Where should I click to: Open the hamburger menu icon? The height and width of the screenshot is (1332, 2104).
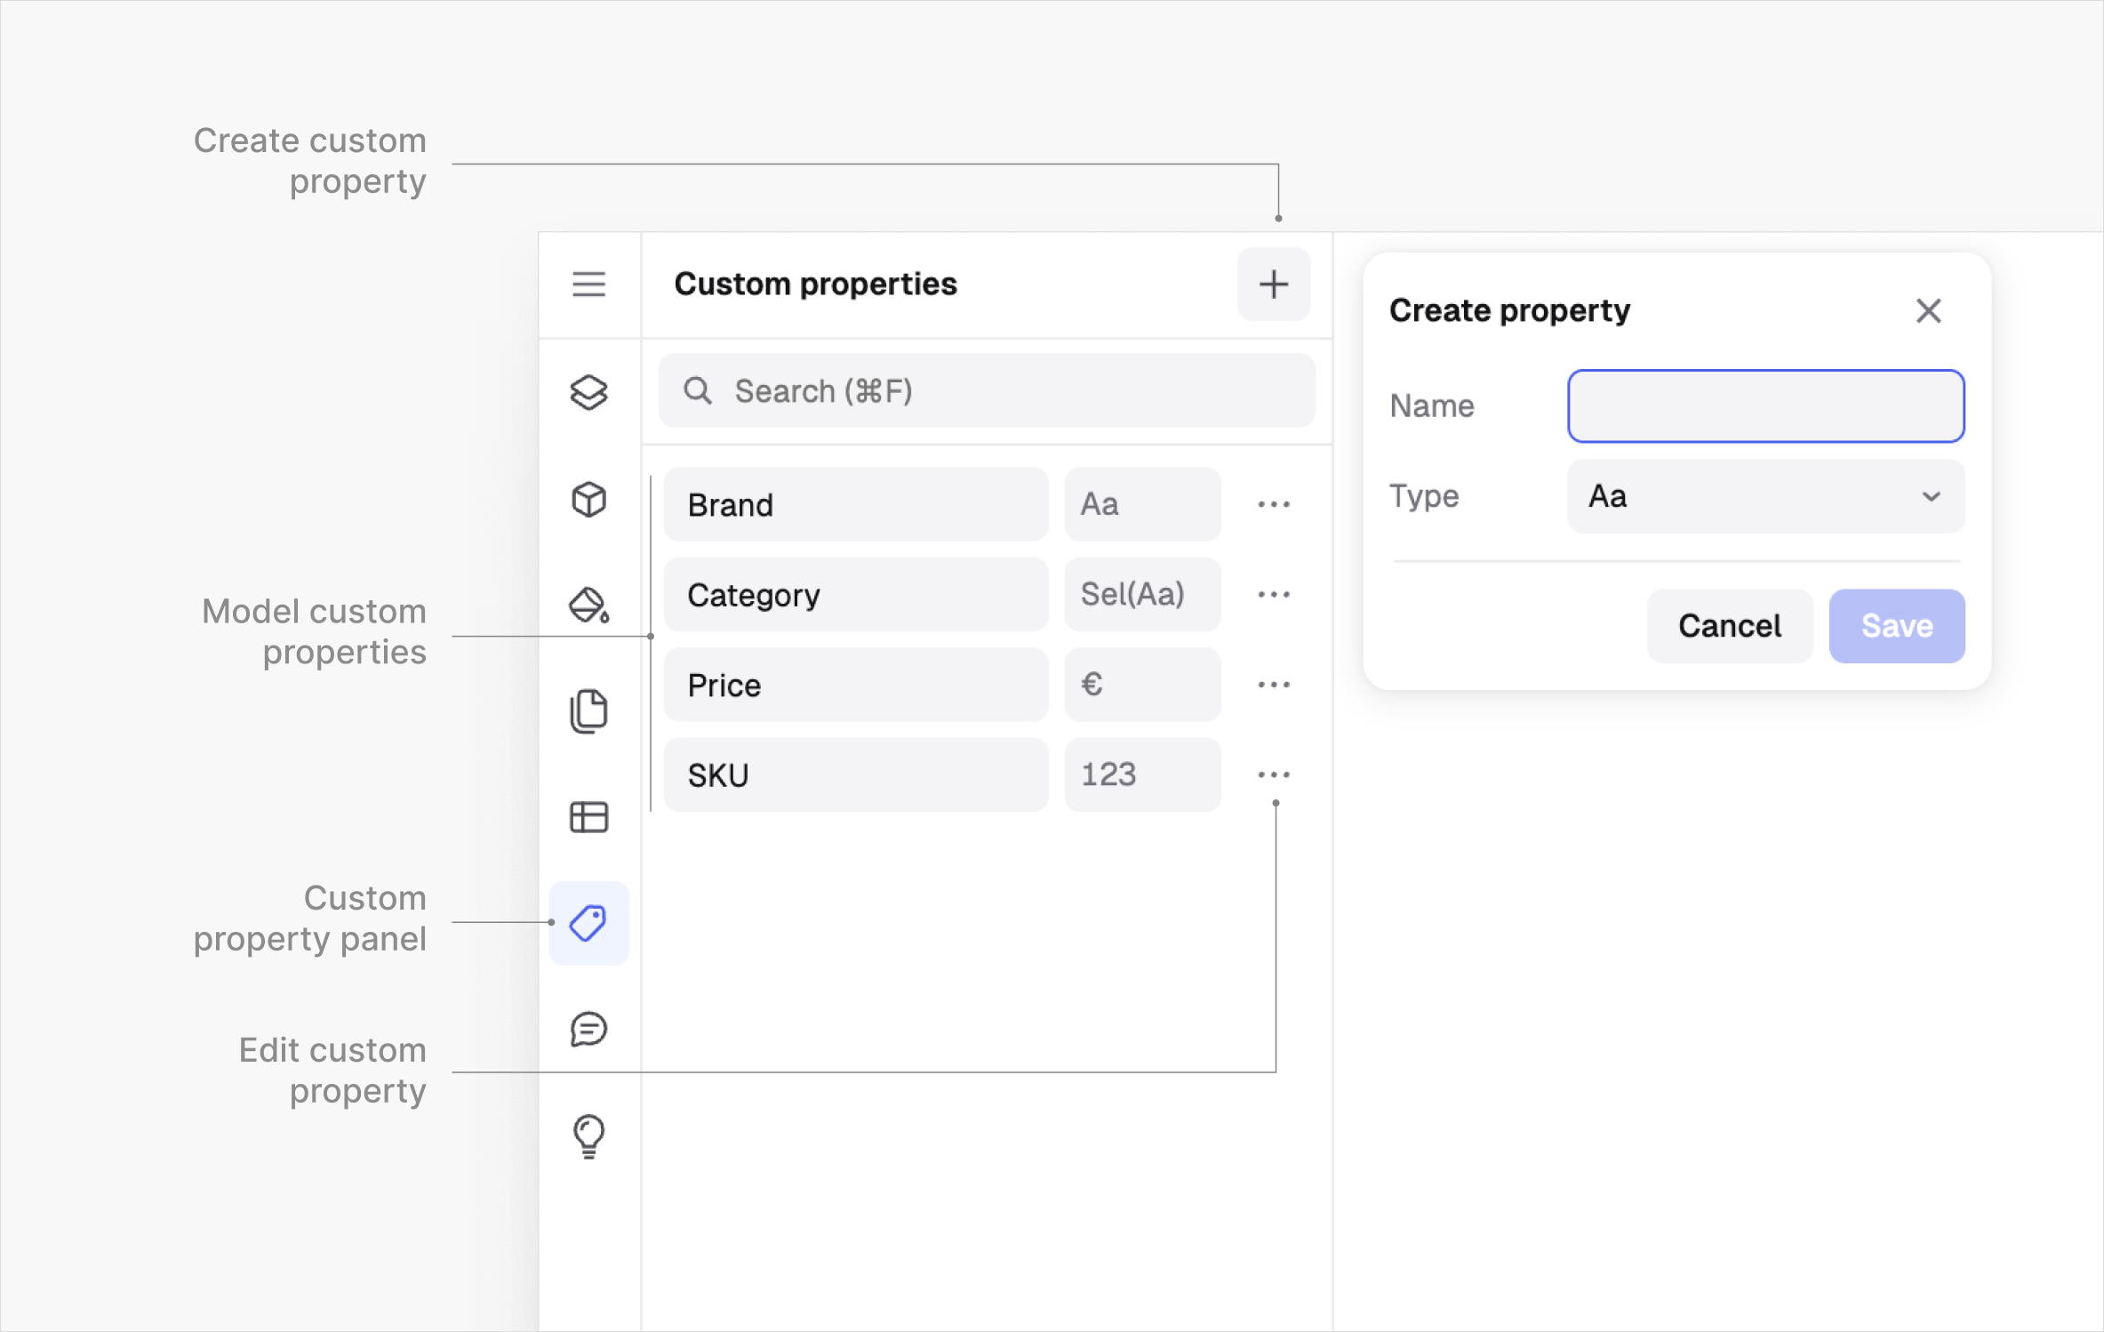588,285
